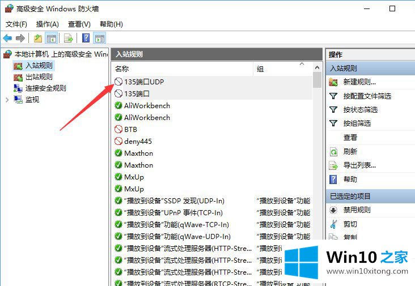
Task: Select 出站规则 in the left tree
Action: 39,77
